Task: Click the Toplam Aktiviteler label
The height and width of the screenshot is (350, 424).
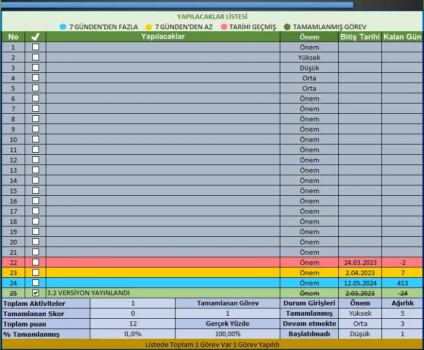Action: [34, 303]
